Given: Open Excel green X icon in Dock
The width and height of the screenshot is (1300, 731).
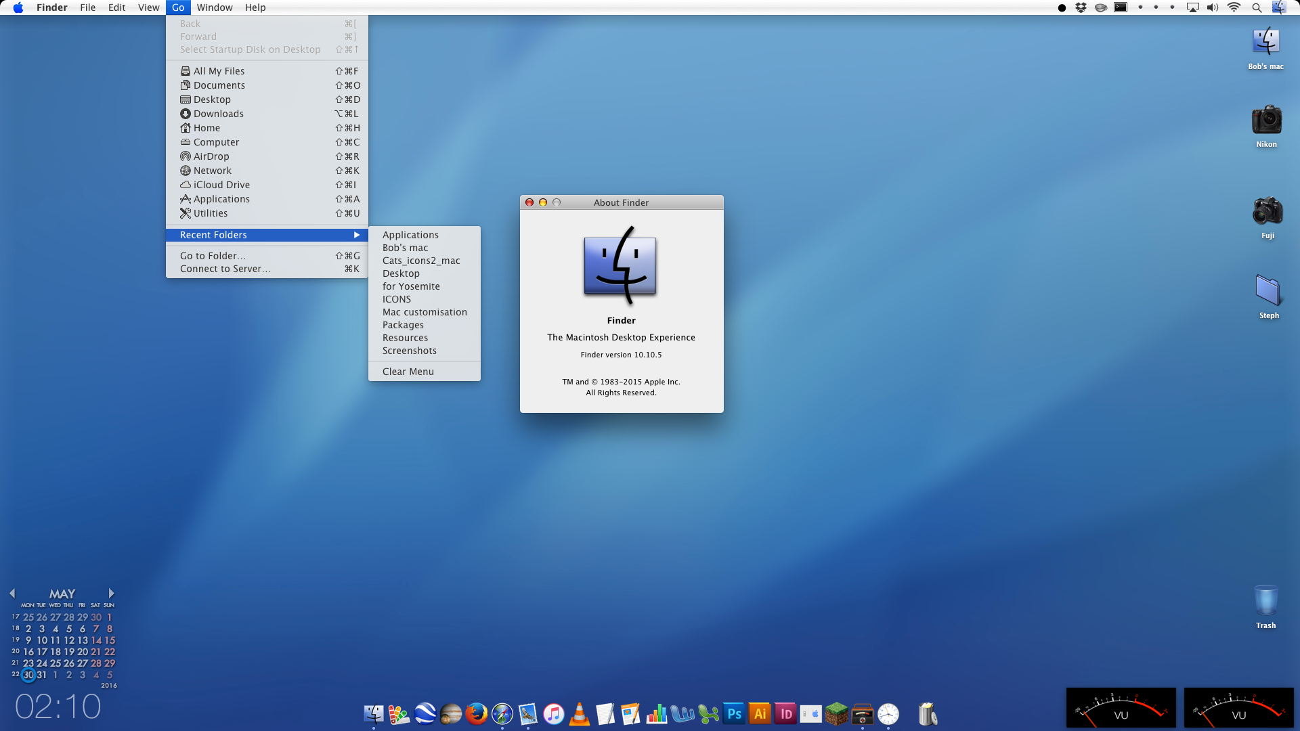Looking at the screenshot, I should [708, 714].
